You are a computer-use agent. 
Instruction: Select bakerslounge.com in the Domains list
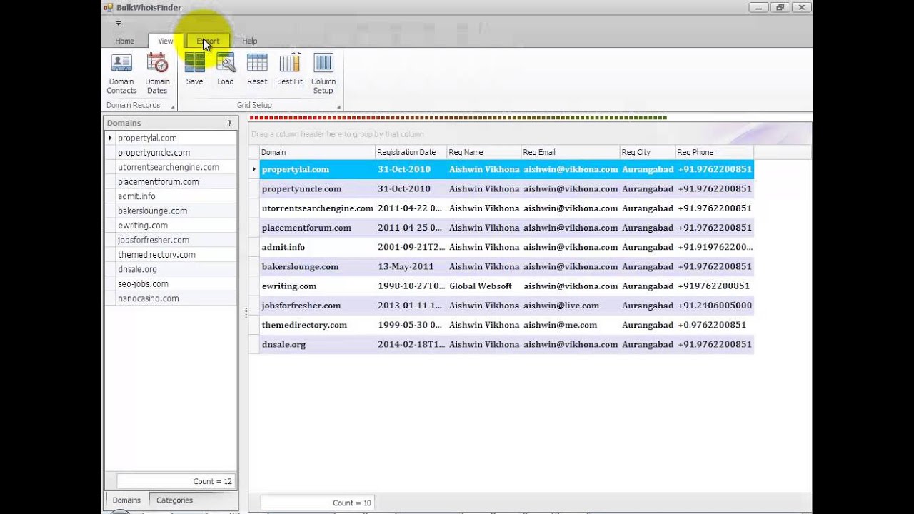[176, 211]
